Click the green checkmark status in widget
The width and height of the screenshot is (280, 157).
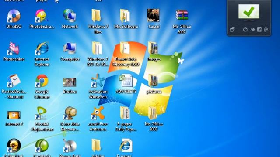coord(249,11)
